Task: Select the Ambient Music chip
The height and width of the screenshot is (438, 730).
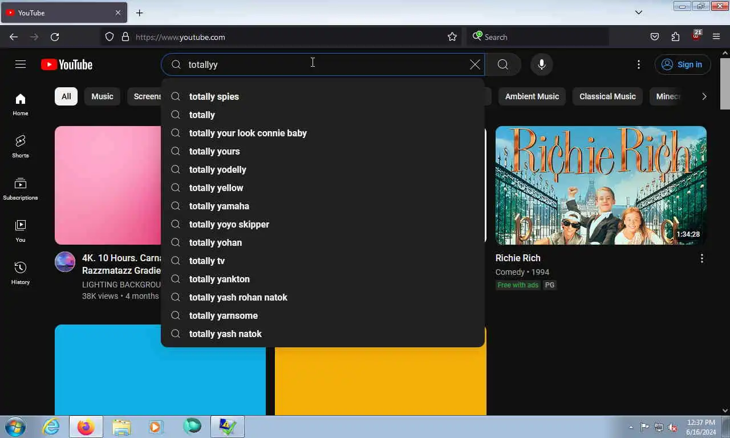Action: 532,96
